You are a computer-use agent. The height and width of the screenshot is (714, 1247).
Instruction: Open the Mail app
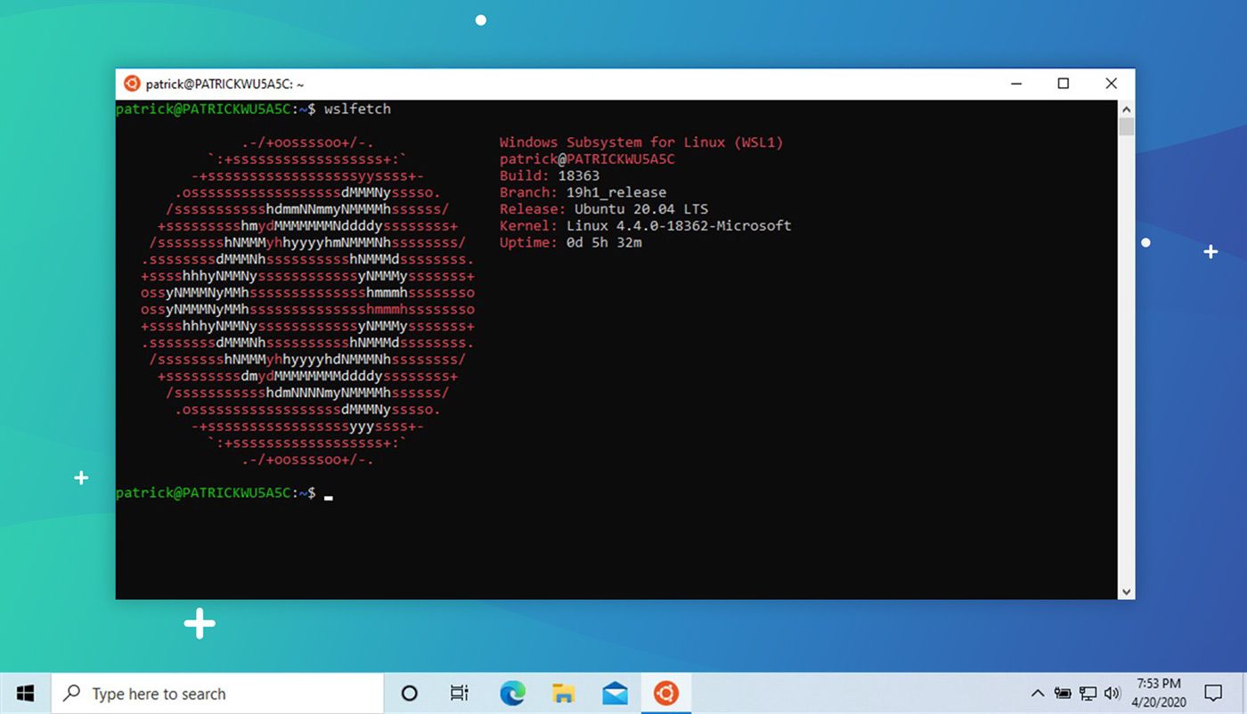(615, 693)
